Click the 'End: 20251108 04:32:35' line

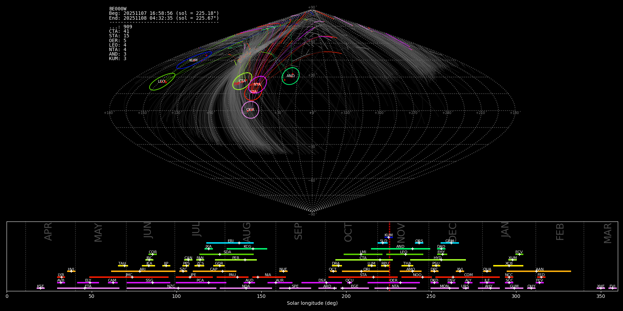click(x=164, y=18)
